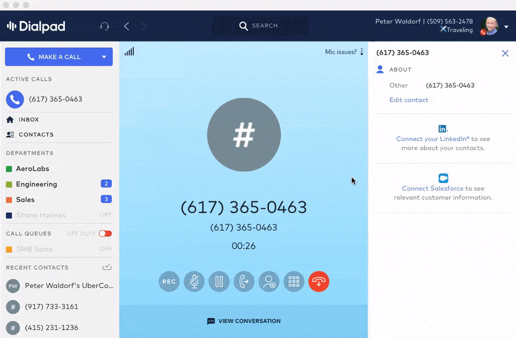
Task: Click the ABOUT person icon
Action: pyautogui.click(x=380, y=69)
